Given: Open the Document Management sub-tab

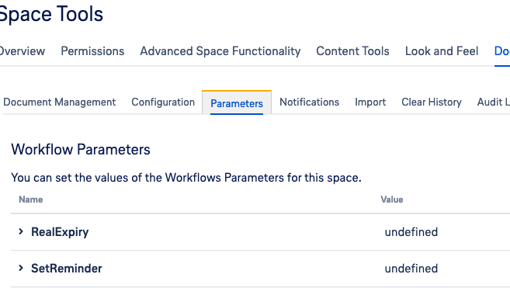Looking at the screenshot, I should click(60, 102).
